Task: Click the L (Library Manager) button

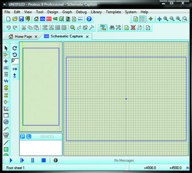Action: tap(29, 137)
